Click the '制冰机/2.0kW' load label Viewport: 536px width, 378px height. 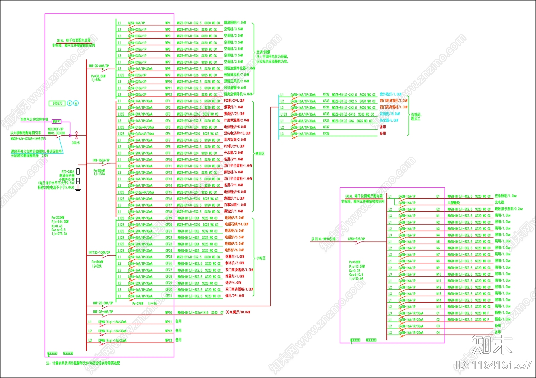point(234,263)
